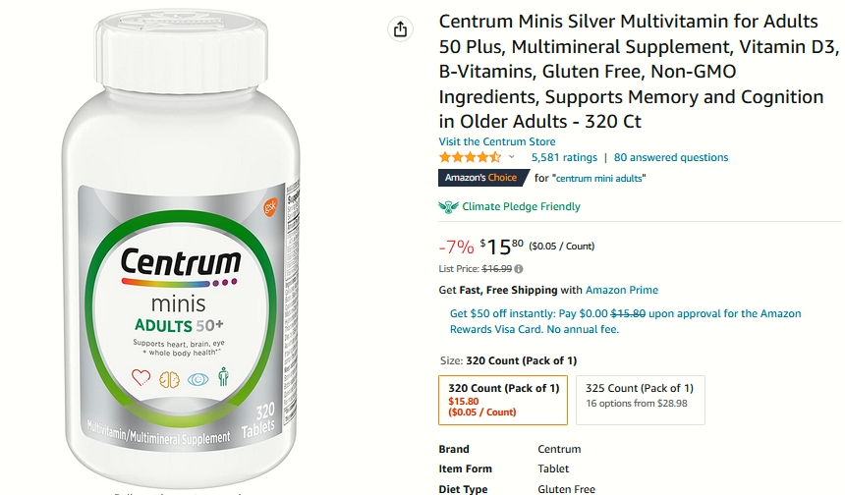
Task: Click the eye icon on bottle label
Action: [x=197, y=379]
